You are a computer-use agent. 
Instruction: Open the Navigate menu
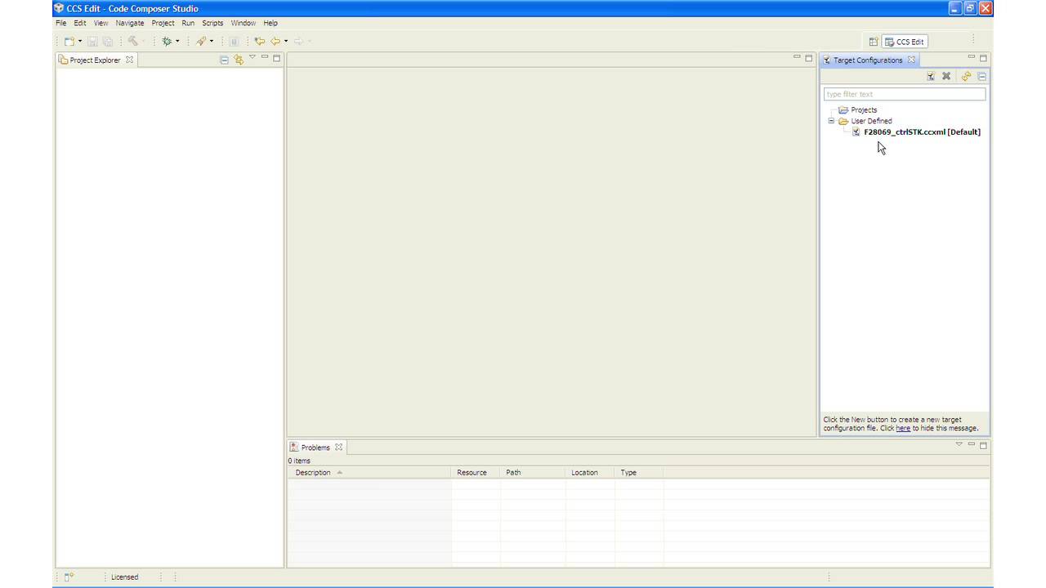pyautogui.click(x=130, y=23)
